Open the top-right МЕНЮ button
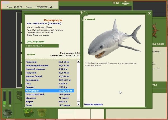The height and width of the screenshot is (120, 168). [x=125, y=3]
